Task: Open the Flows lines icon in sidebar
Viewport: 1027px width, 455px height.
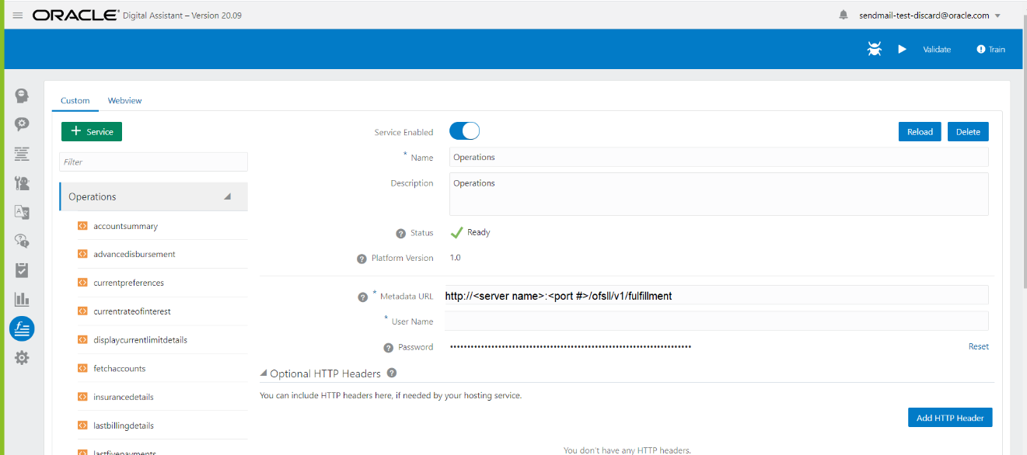Action: click(22, 154)
